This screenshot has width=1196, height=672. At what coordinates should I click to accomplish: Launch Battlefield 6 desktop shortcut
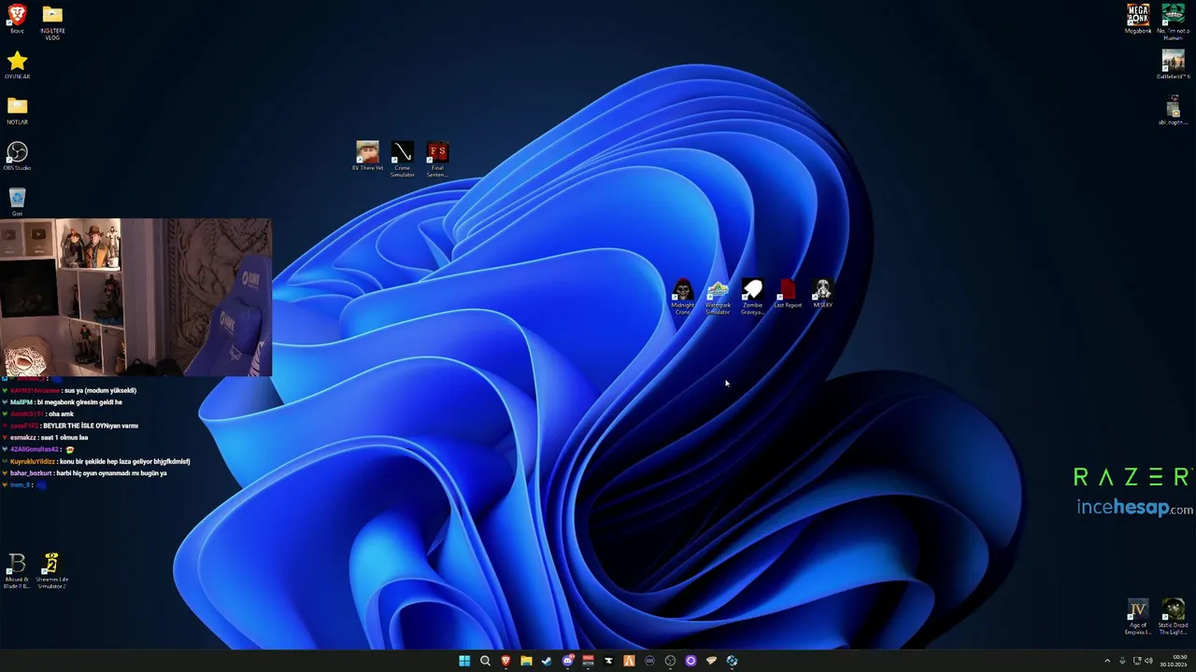[x=1173, y=64]
